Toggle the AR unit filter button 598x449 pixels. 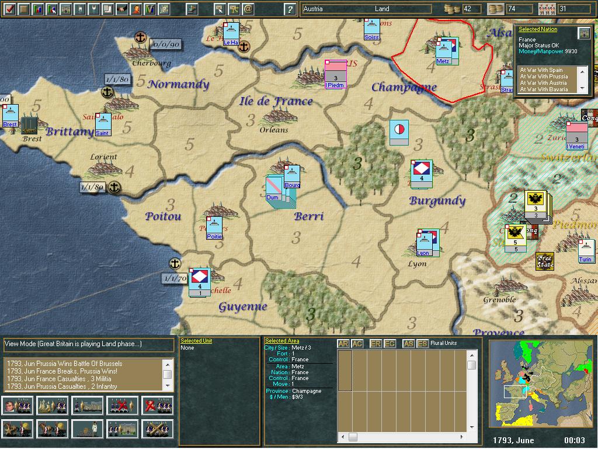coord(343,344)
